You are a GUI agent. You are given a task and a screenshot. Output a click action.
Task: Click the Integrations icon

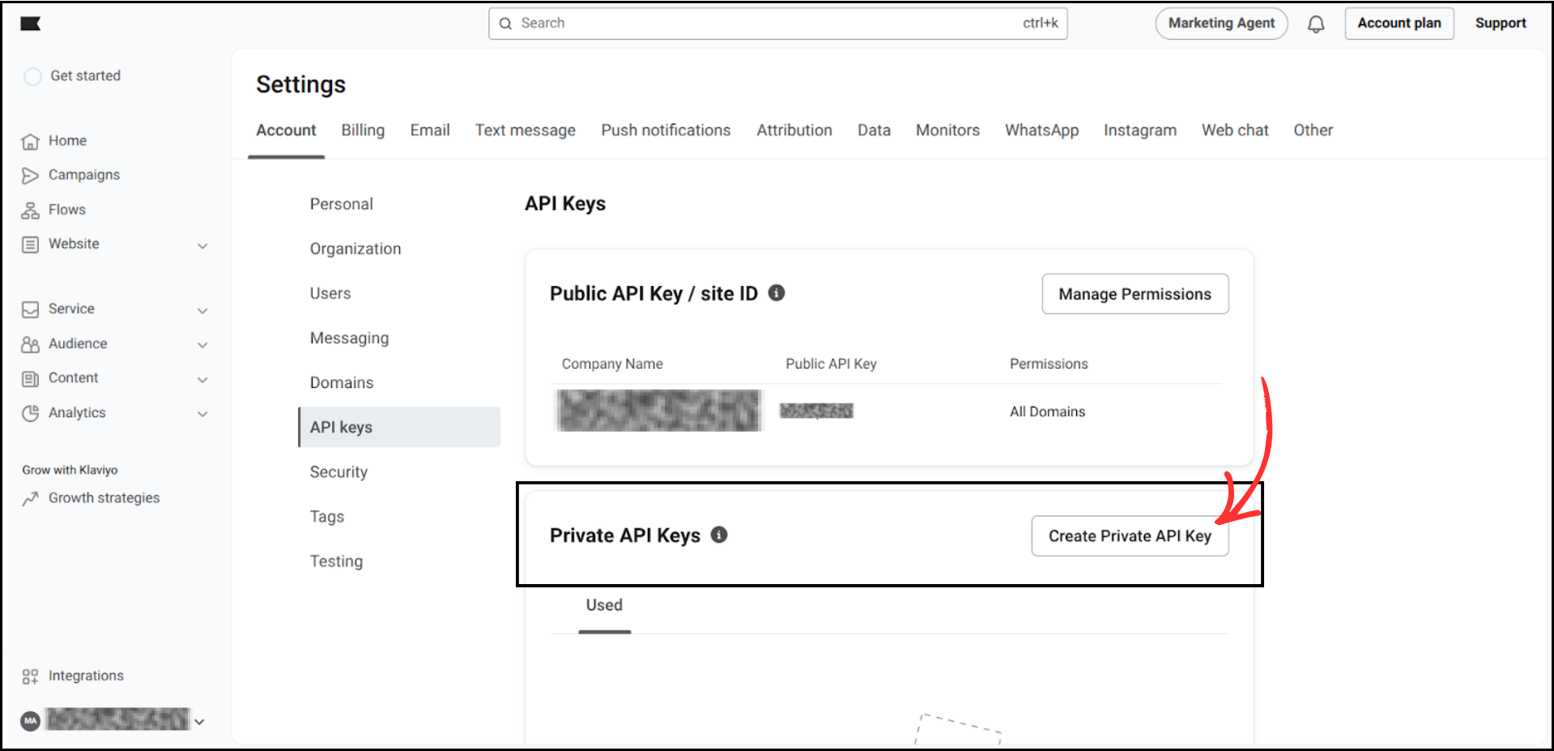(x=30, y=675)
